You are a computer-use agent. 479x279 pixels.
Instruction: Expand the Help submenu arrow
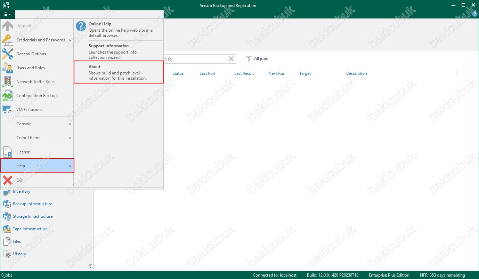(x=70, y=166)
